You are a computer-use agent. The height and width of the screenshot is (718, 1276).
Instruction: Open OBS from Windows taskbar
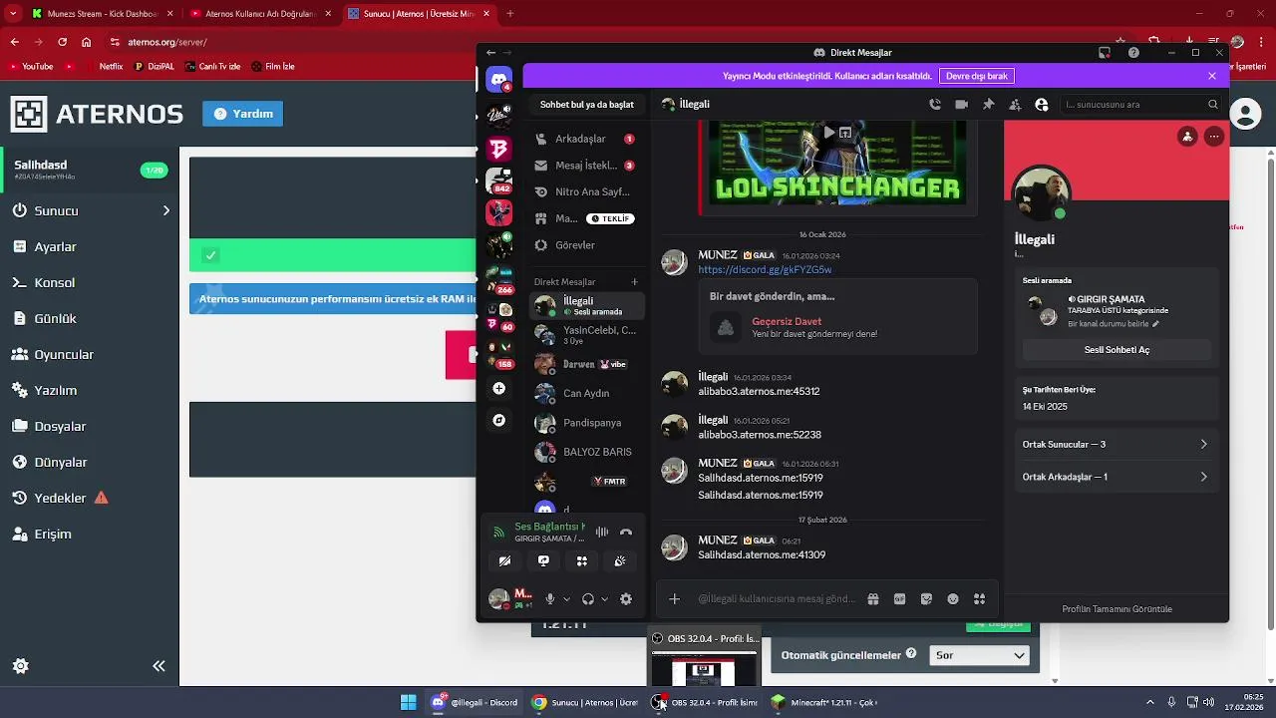[705, 702]
